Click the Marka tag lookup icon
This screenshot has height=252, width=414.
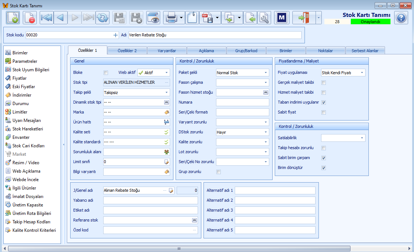click(167, 112)
